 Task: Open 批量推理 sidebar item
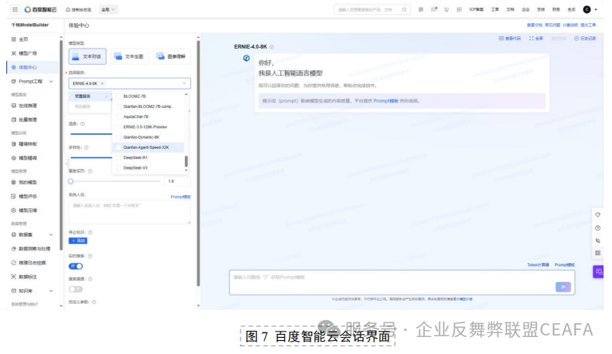click(24, 120)
